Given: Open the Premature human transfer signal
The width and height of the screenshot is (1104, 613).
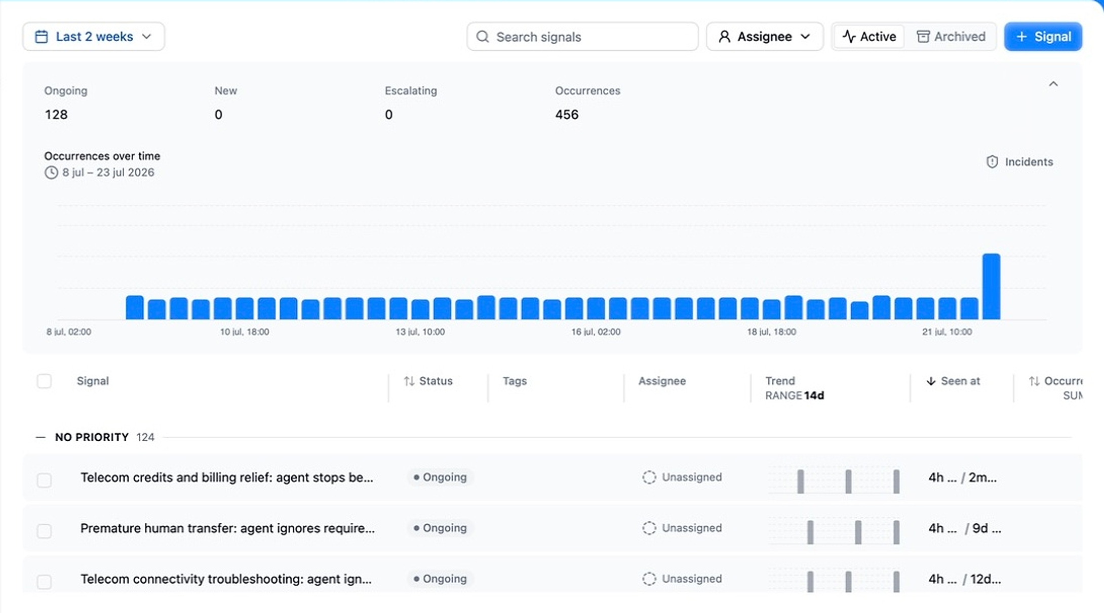Looking at the screenshot, I should tap(227, 528).
